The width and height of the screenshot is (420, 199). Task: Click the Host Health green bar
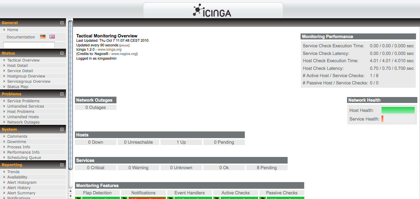(x=398, y=110)
